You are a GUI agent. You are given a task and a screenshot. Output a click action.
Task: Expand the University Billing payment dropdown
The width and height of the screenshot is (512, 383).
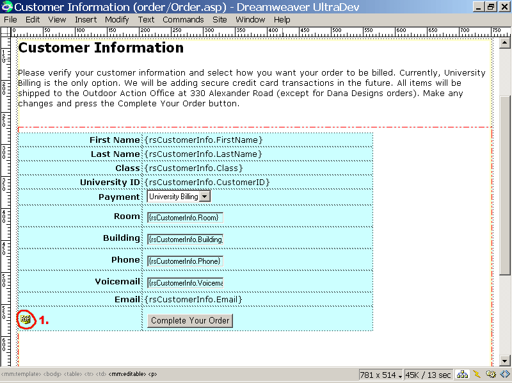pyautogui.click(x=204, y=197)
